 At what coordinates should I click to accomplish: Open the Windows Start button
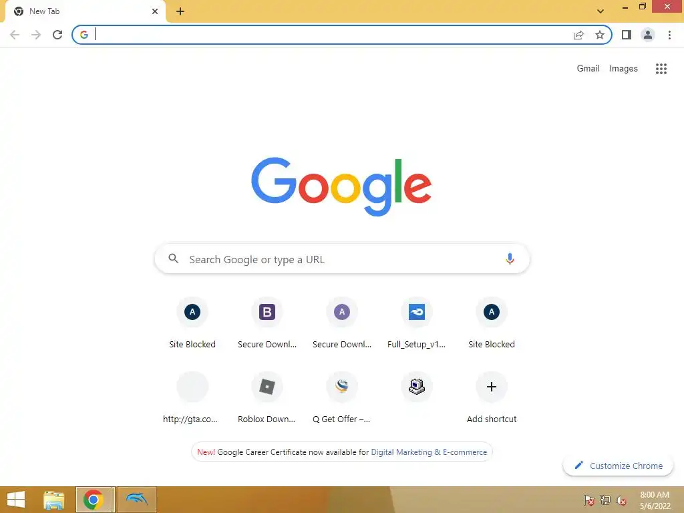pos(16,500)
